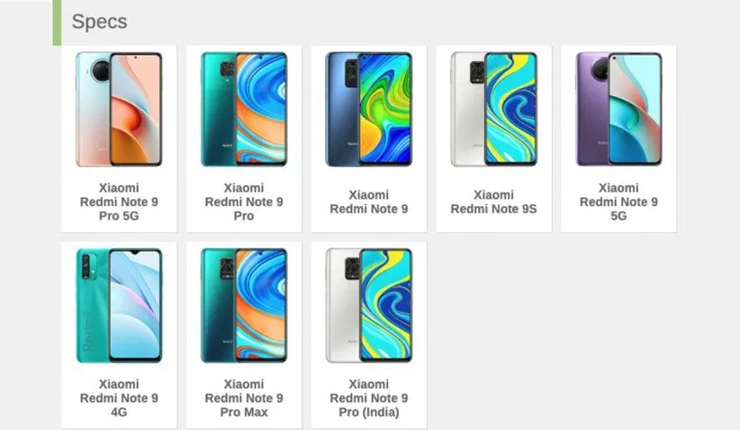Click the Xiaomi Redmi Note 9 title
Viewport: 740px width, 430px height.
point(368,202)
